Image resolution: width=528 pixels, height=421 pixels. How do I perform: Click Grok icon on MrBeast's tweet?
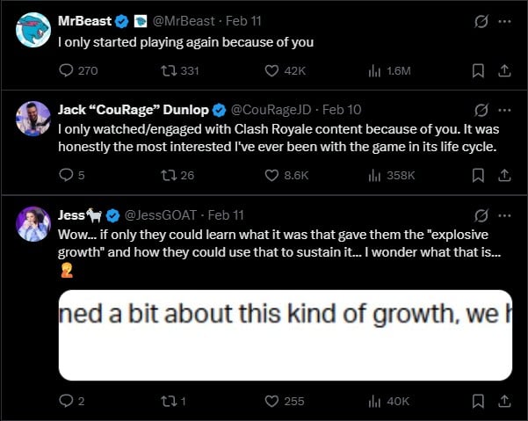(x=480, y=21)
